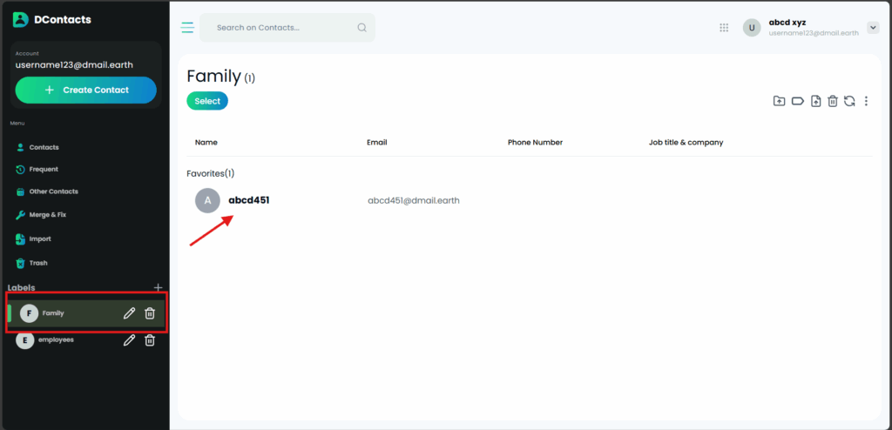Edit the Family label with pencil icon

click(x=129, y=313)
